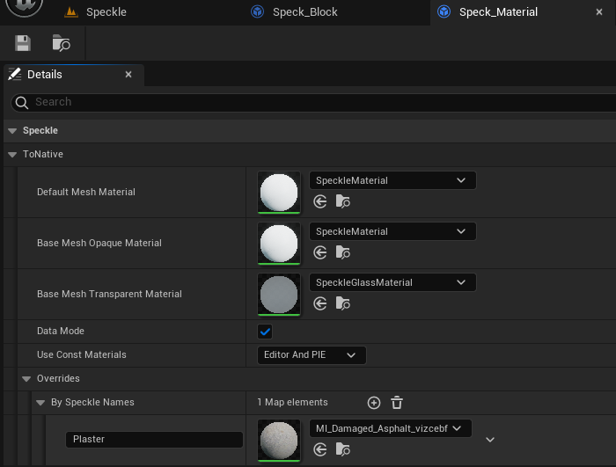616x467 pixels.
Task: Click the Plaster key text field
Action: 154,440
